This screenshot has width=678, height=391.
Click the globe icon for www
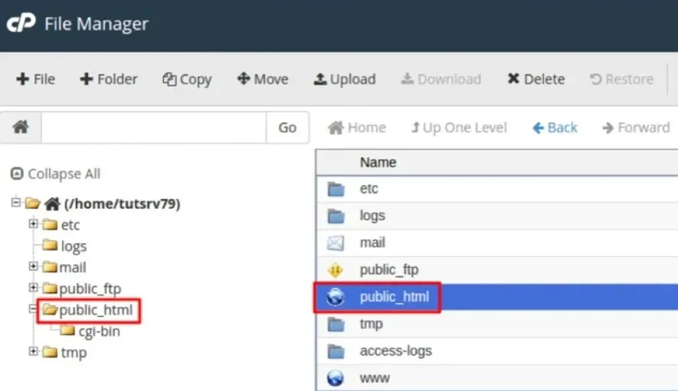[x=336, y=378]
